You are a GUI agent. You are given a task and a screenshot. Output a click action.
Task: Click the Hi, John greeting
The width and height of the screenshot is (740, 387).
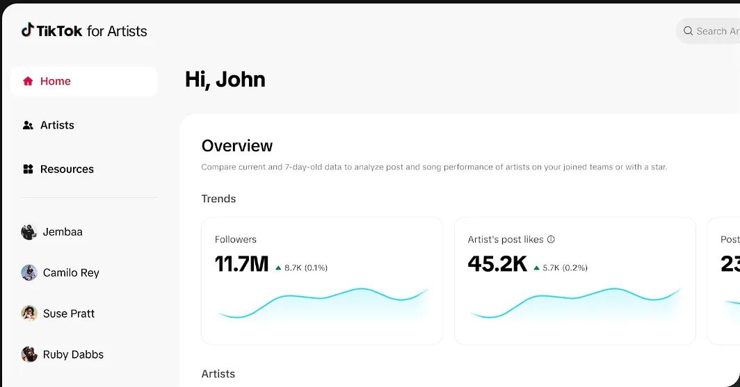(225, 79)
